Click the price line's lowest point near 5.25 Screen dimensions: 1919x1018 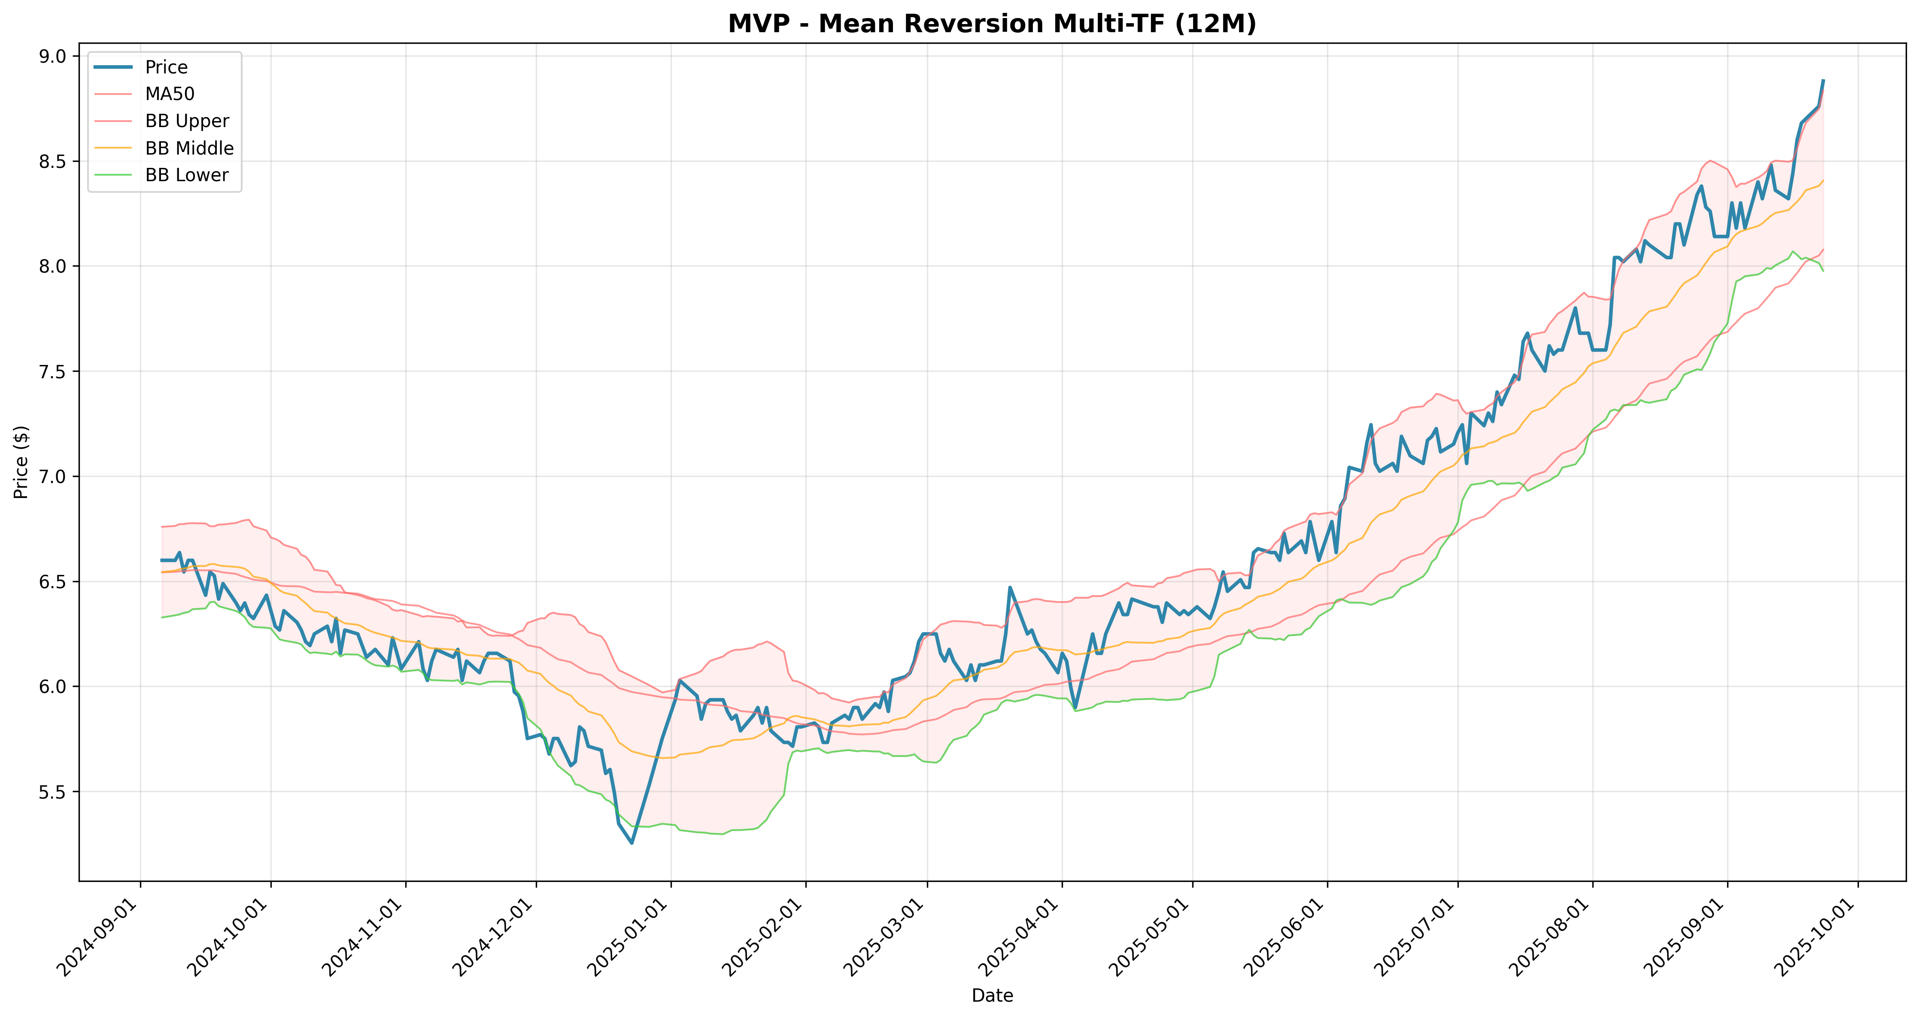632,843
